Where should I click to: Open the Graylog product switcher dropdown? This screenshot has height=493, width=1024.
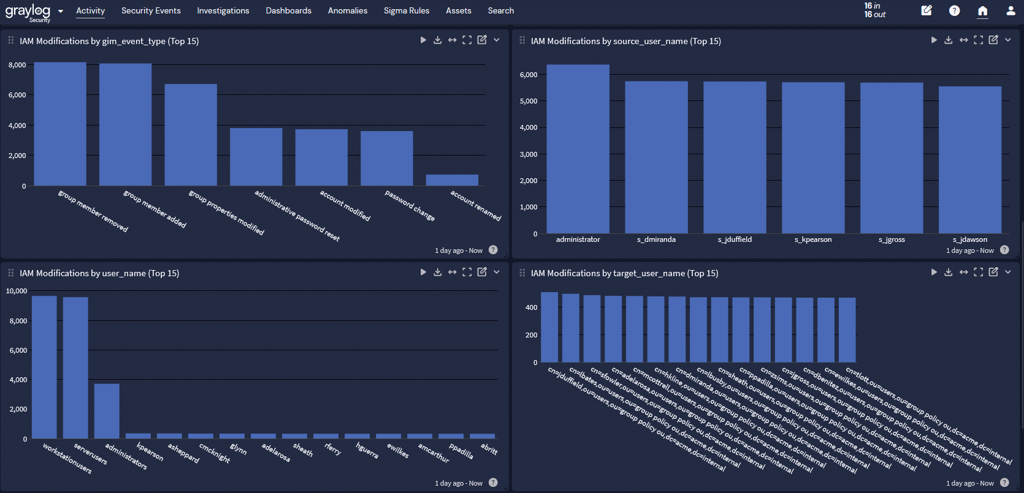click(61, 11)
